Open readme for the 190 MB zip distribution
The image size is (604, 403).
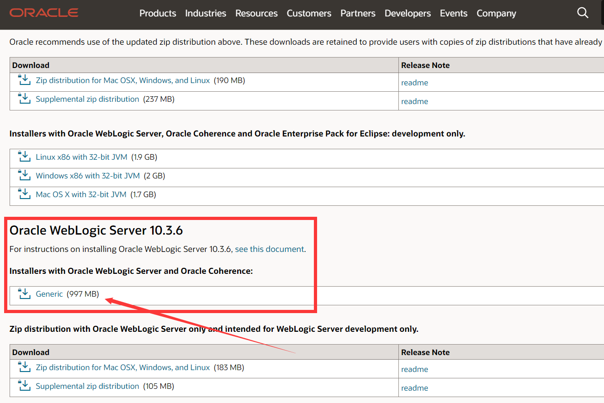(x=414, y=83)
